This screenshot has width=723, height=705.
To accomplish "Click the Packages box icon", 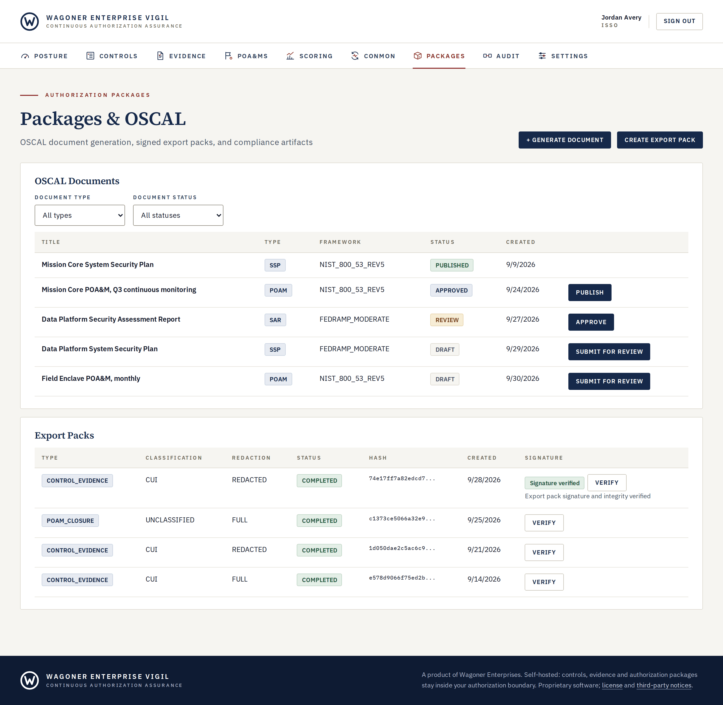I will pyautogui.click(x=418, y=56).
